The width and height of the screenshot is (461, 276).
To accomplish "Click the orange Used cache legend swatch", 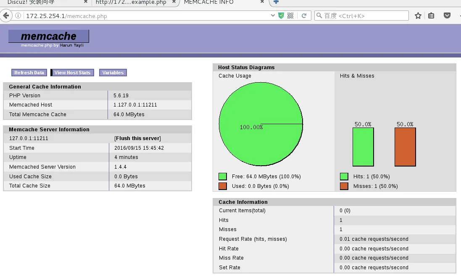I will (223, 186).
